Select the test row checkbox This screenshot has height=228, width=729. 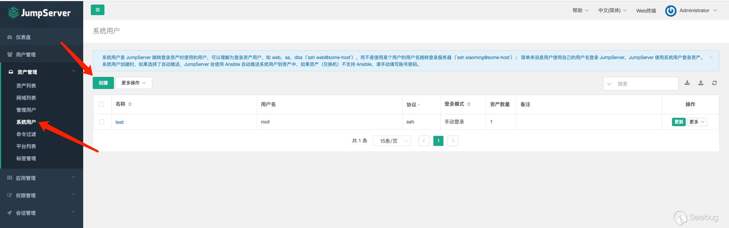(x=101, y=122)
